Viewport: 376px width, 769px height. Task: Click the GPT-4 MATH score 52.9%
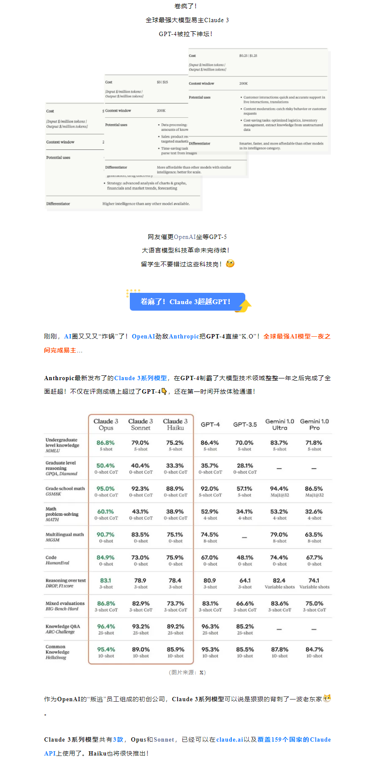point(210,511)
